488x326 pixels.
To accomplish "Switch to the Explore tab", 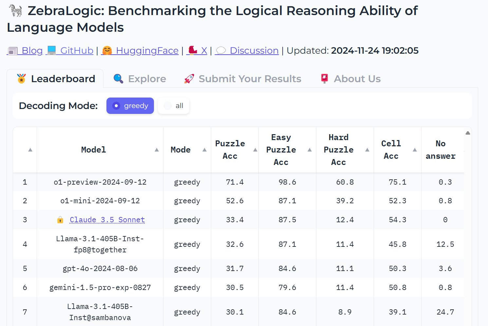I will pyautogui.click(x=140, y=79).
